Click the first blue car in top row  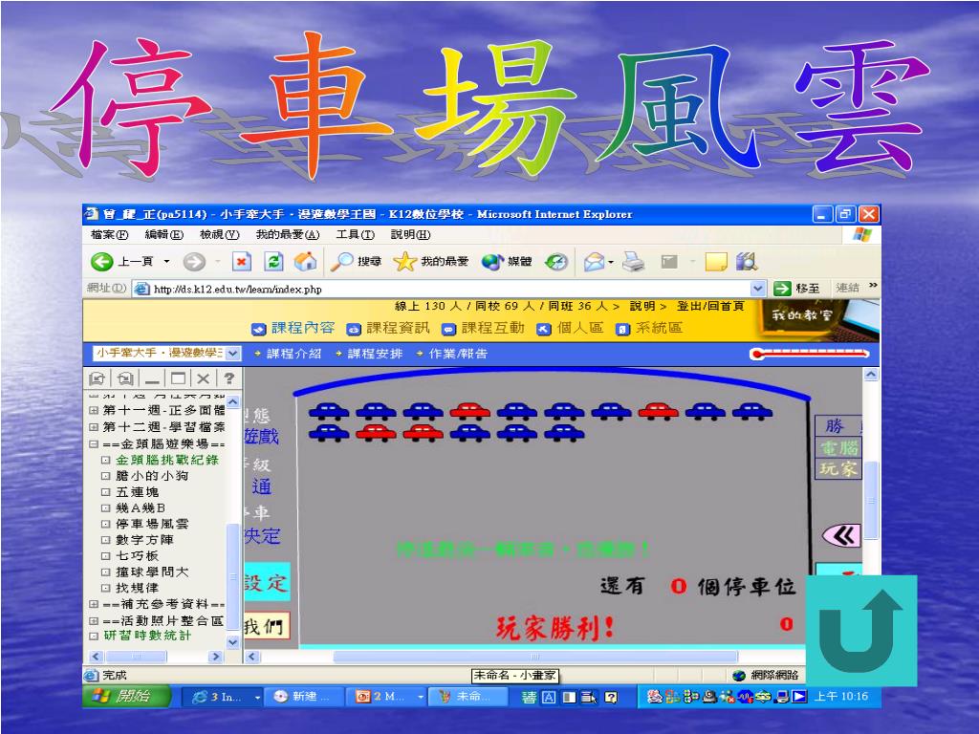click(x=329, y=411)
